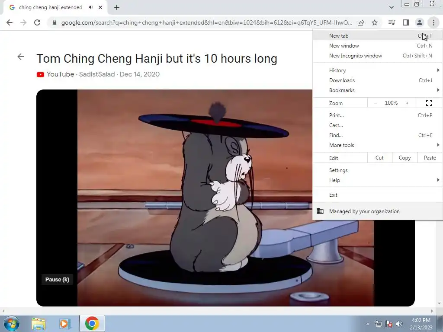The height and width of the screenshot is (332, 443).
Task: Expand the Help submenu
Action: [x=377, y=180]
